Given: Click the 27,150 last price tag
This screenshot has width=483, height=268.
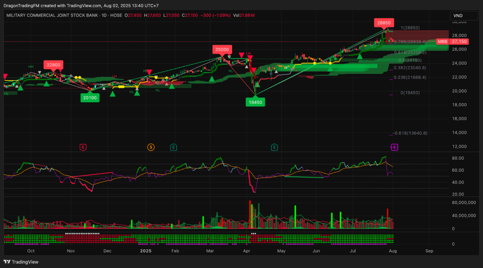Looking at the screenshot, I should 460,42.
